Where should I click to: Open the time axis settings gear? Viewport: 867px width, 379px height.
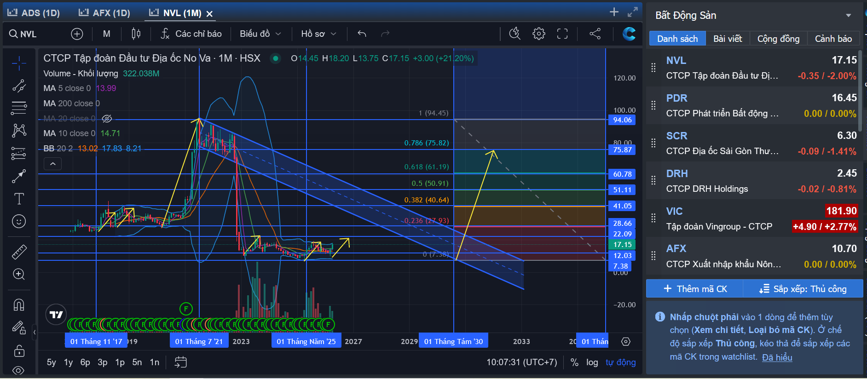[x=625, y=341]
